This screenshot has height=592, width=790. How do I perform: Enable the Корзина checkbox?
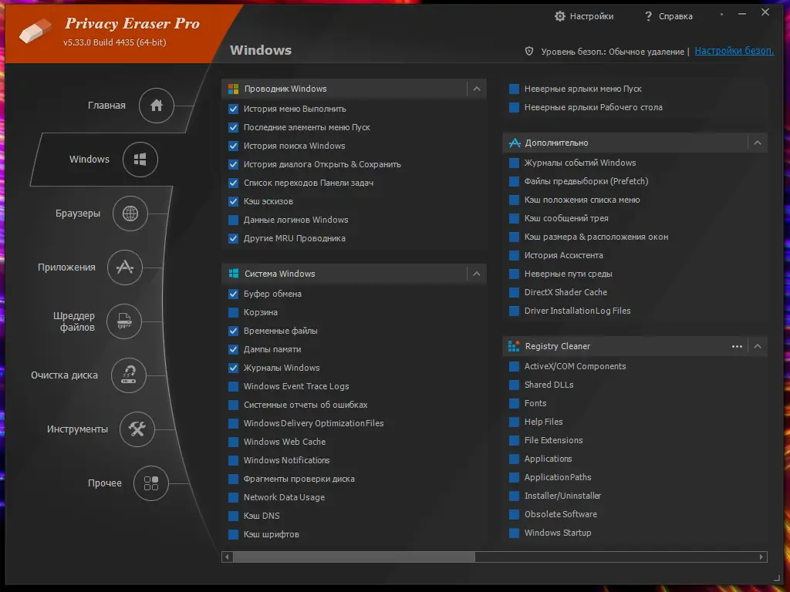point(232,312)
